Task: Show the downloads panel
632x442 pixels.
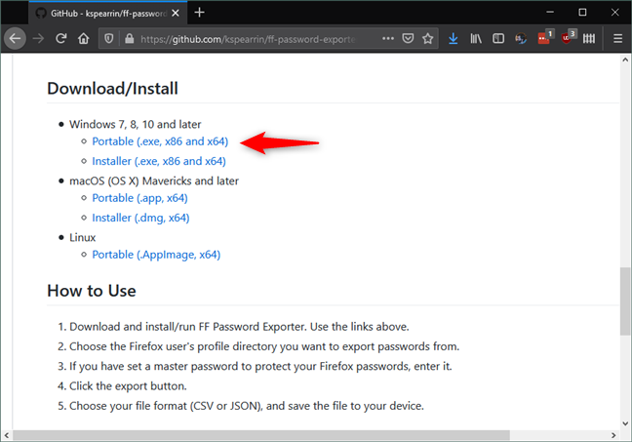Action: [x=454, y=39]
